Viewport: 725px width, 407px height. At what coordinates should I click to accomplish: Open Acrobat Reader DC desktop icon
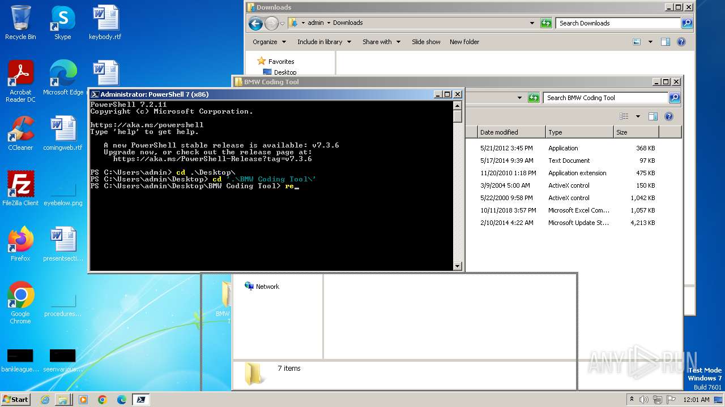20,82
